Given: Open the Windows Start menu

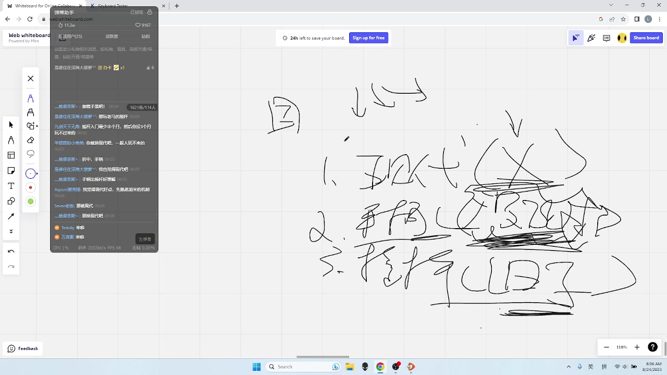Looking at the screenshot, I should click(256, 367).
